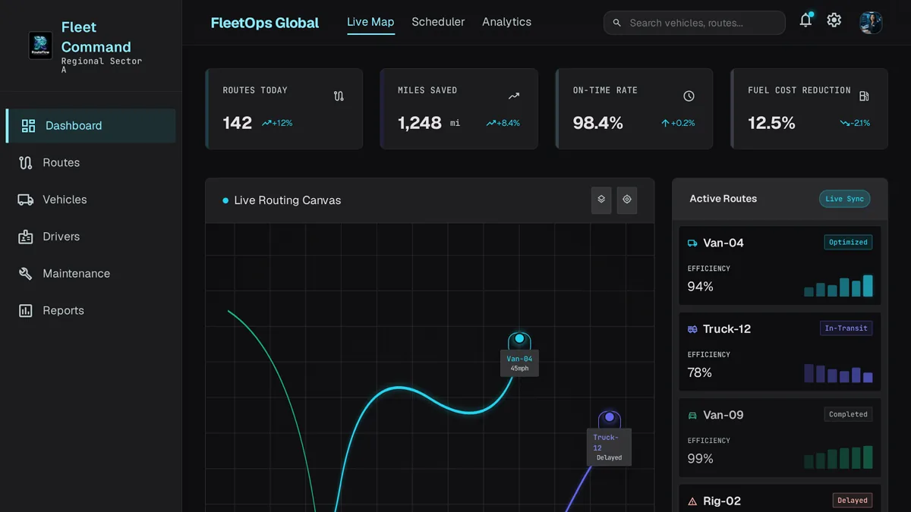911x512 pixels.
Task: Click the FleetOps Global brand title
Action: point(265,23)
